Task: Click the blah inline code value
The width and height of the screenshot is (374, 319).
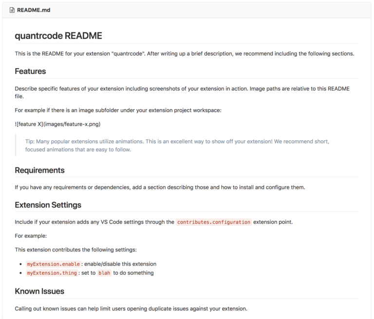Action: coord(104,273)
